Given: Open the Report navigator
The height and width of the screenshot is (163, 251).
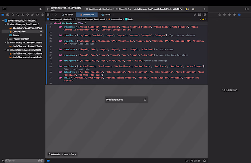Looking at the screenshot, I should point(42,15).
